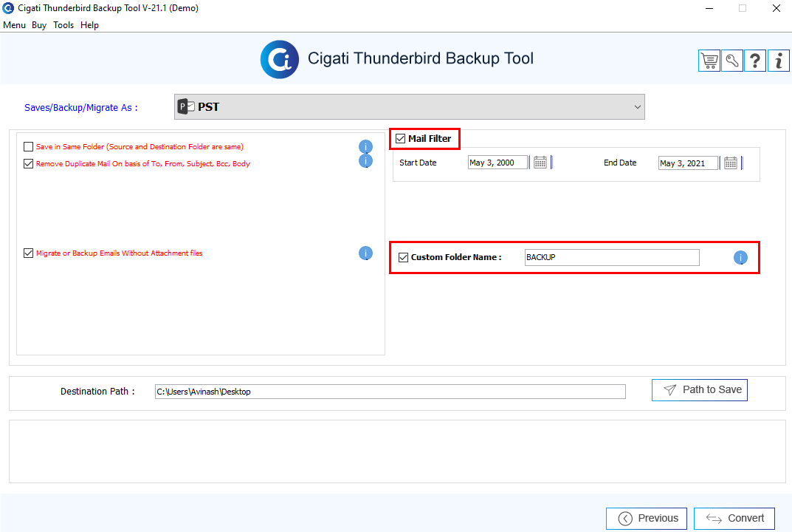
Task: Start the backup with Convert button
Action: point(734,519)
